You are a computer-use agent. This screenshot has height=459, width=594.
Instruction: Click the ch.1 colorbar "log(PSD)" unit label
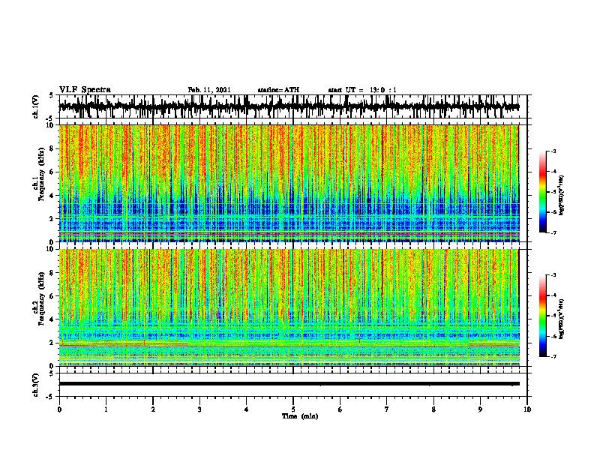pos(562,196)
